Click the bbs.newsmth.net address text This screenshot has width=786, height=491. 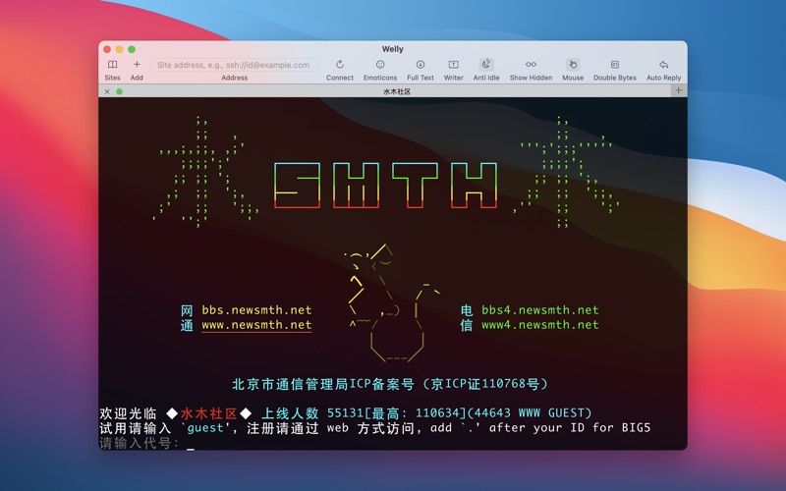coord(256,310)
